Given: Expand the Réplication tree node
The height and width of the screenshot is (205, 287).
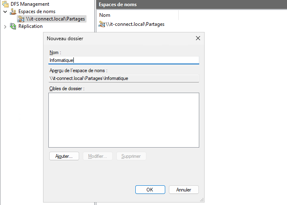Looking at the screenshot, I should tap(5, 27).
